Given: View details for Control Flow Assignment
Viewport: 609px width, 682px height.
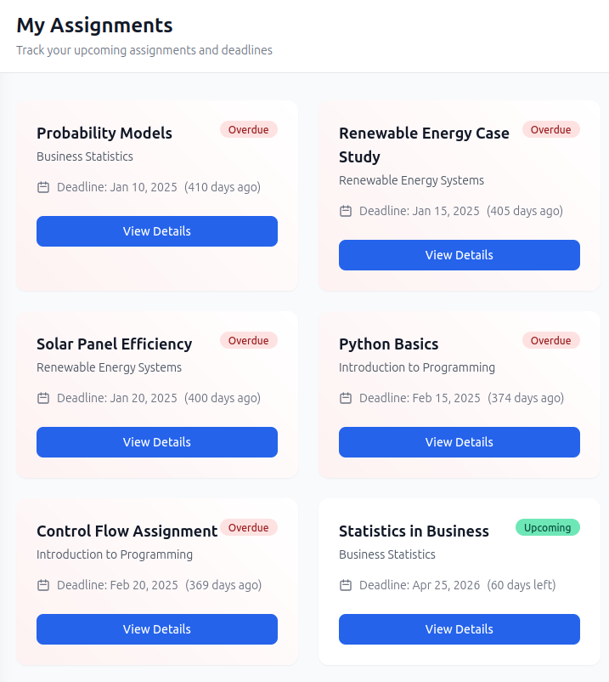Looking at the screenshot, I should pos(157,629).
